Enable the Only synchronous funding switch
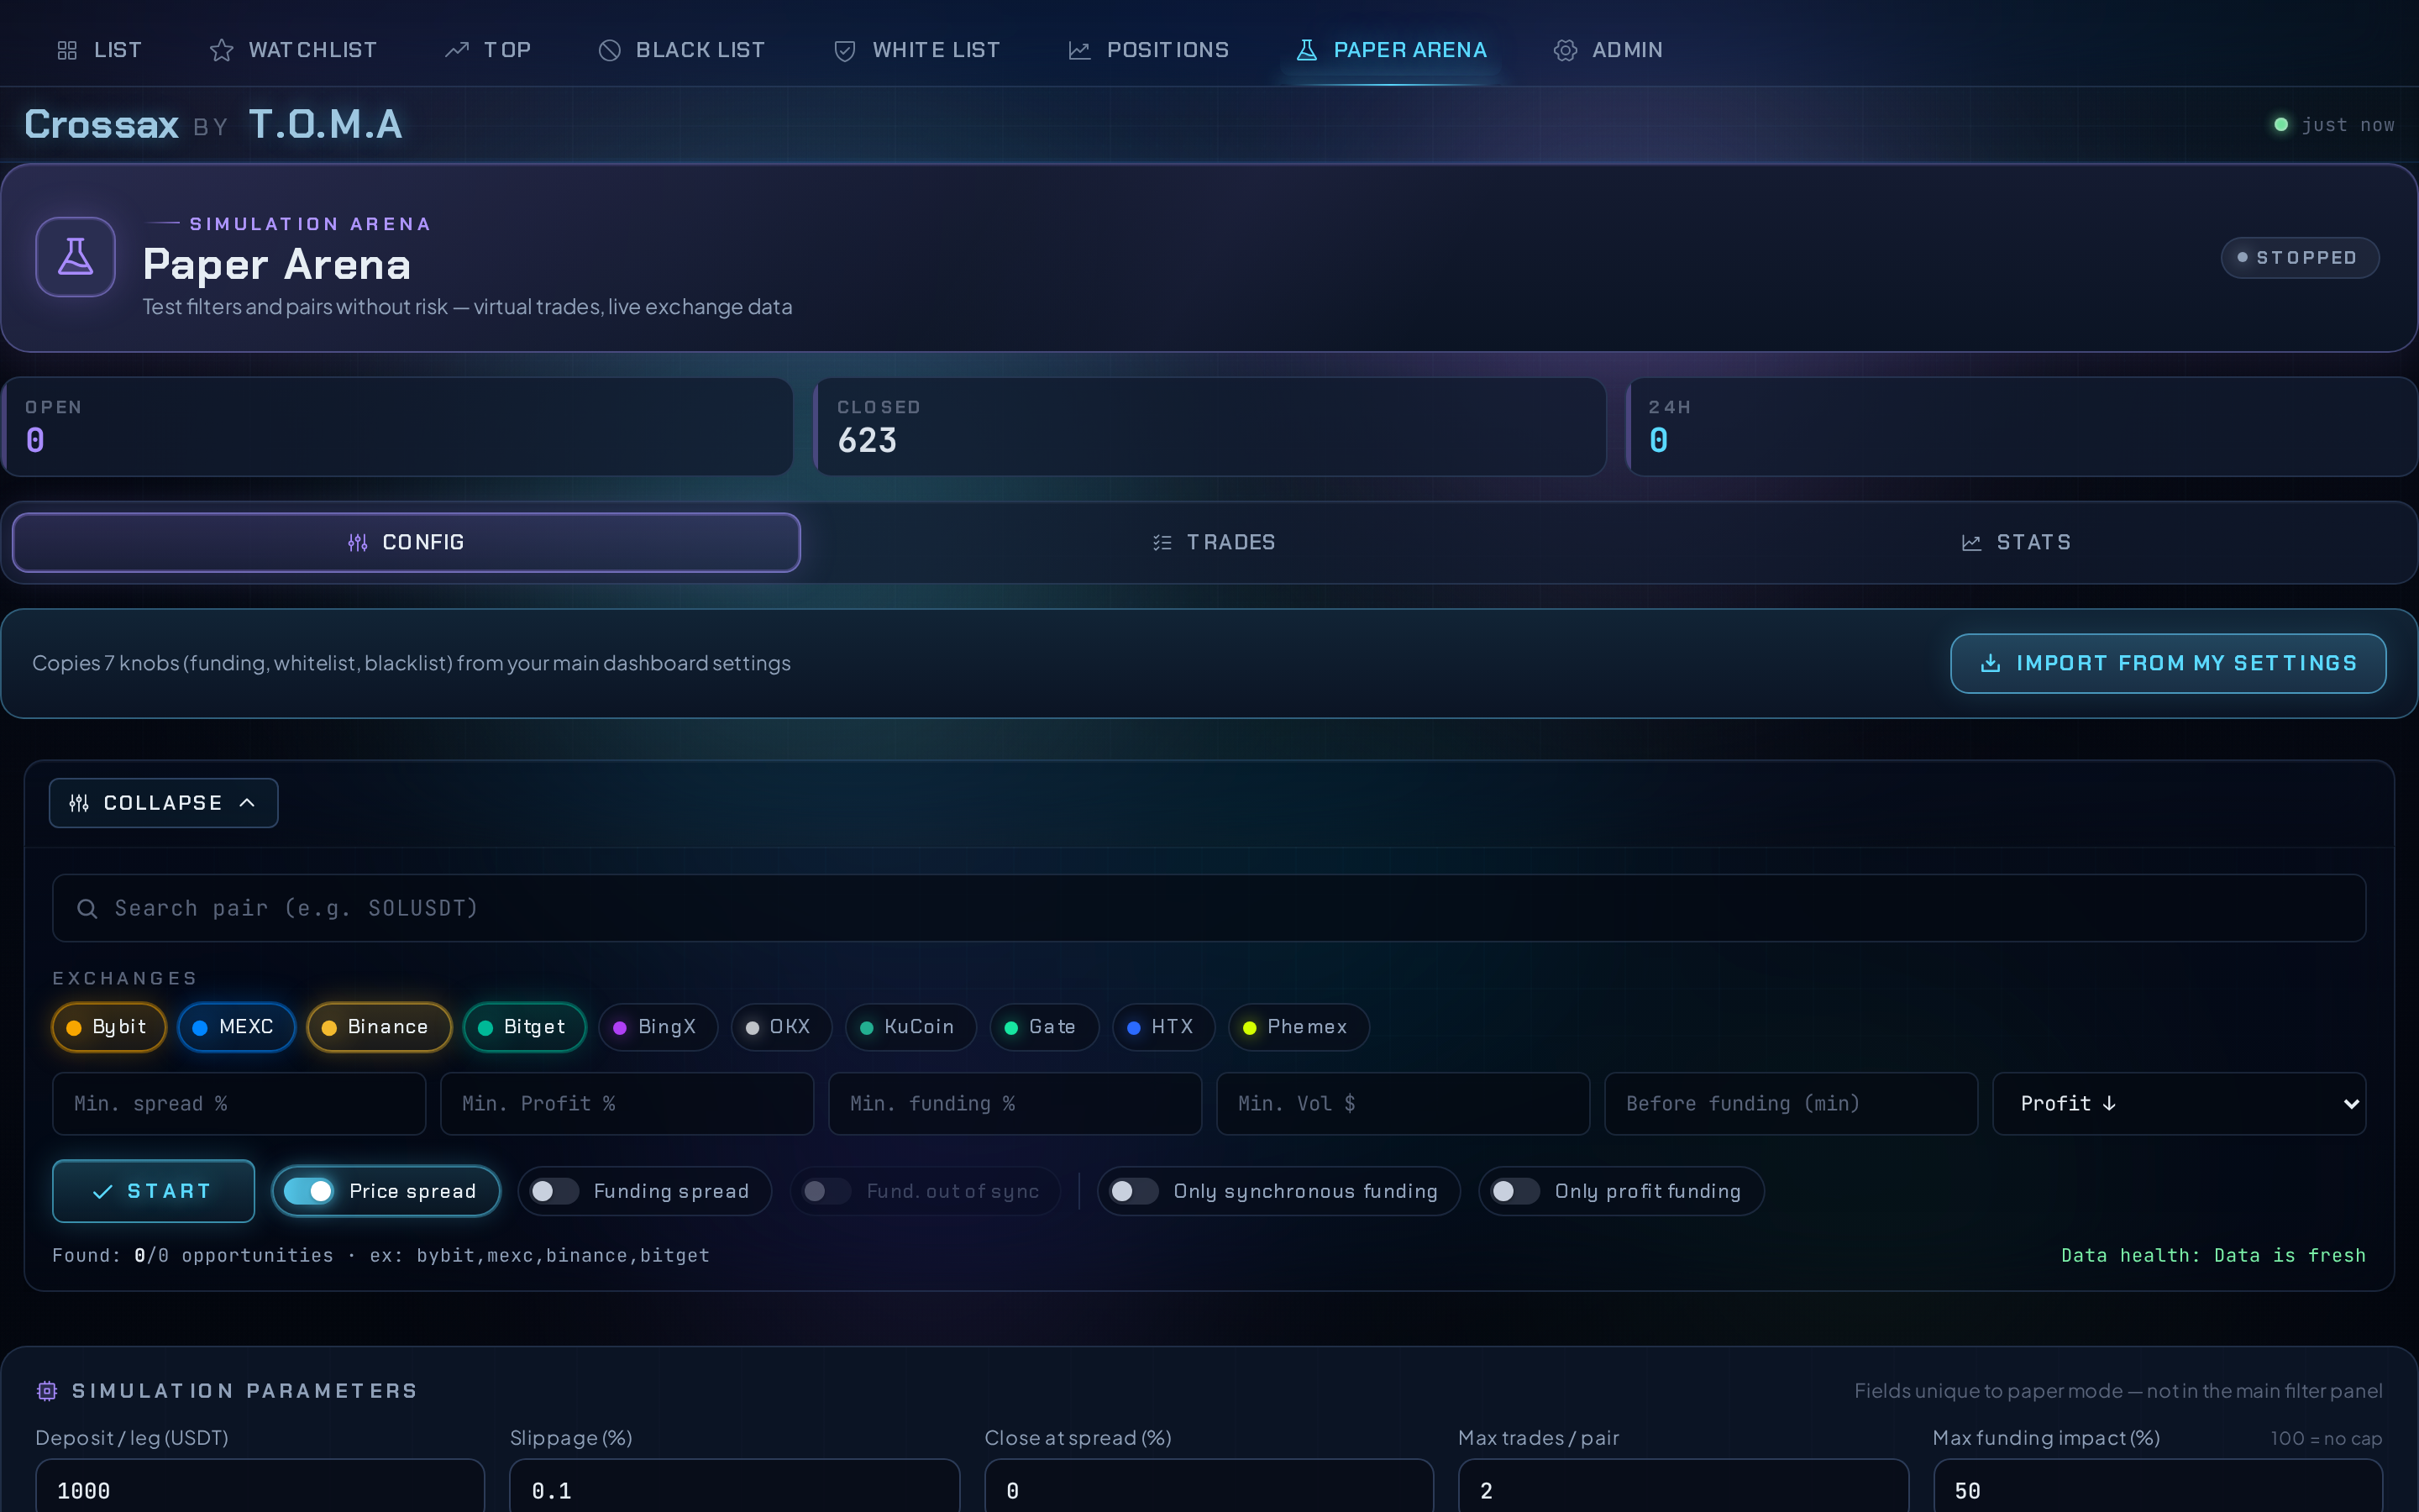This screenshot has height=1512, width=2419. click(x=1132, y=1191)
